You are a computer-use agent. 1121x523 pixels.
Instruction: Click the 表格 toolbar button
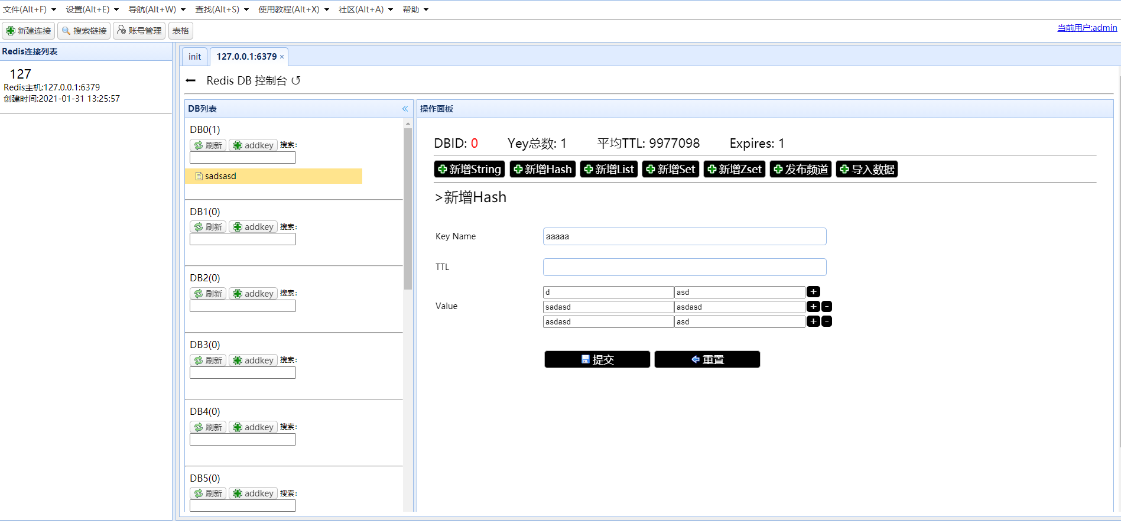[x=181, y=31]
